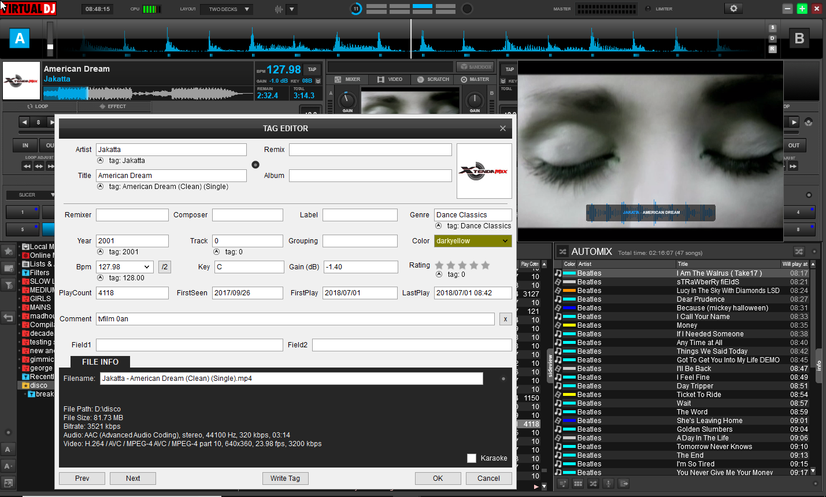Apply tag value to Bpm via arrow icon
The image size is (826, 497).
[100, 278]
